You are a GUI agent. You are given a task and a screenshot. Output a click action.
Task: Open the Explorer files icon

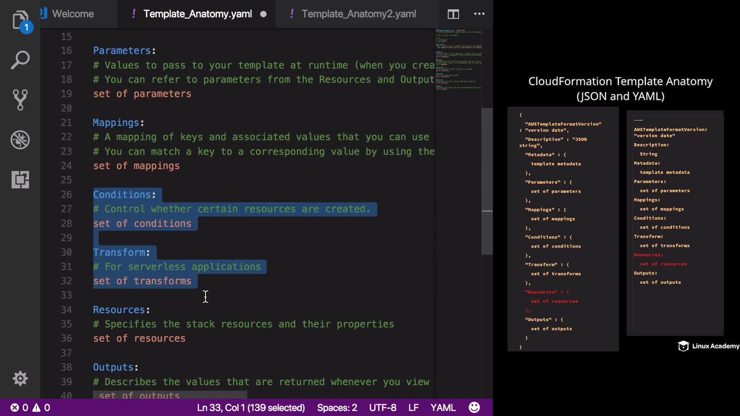pos(20,20)
